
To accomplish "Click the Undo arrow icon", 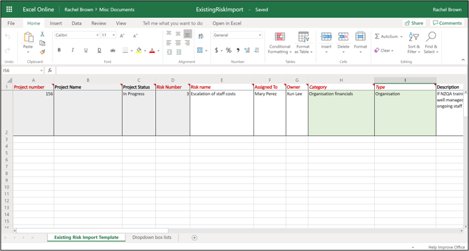I will 7,36.
